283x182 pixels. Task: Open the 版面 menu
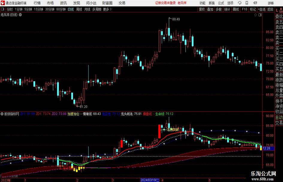pos(211,3)
